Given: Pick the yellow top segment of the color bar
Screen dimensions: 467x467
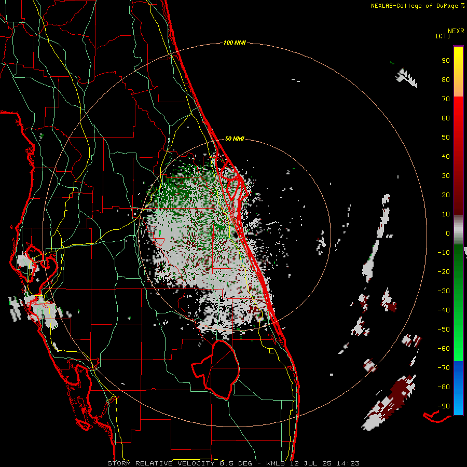Looking at the screenshot, I should click(458, 72).
